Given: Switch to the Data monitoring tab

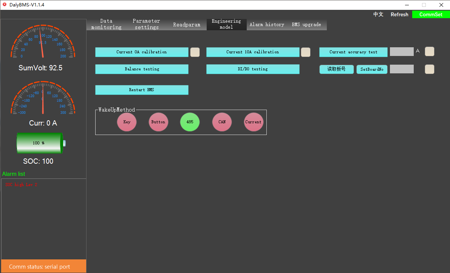Looking at the screenshot, I should [x=107, y=25].
